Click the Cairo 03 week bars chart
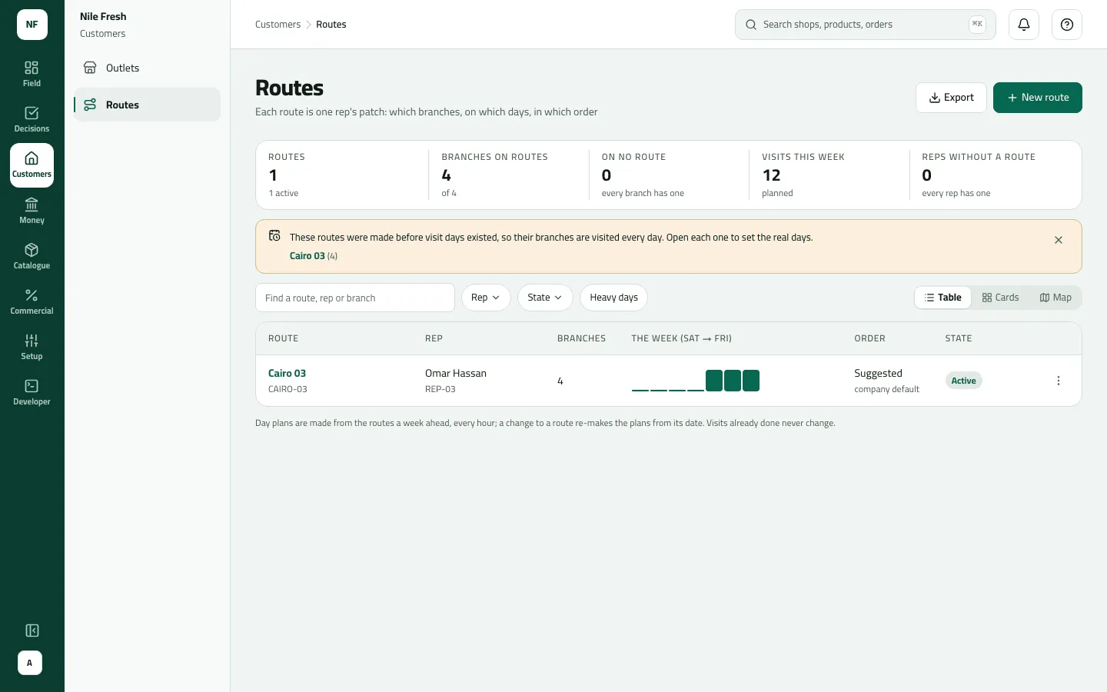 click(x=696, y=381)
